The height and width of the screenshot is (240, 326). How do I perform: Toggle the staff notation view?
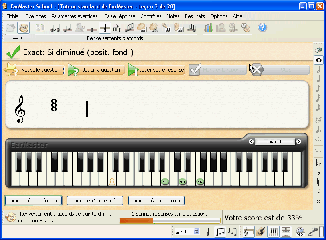(248, 232)
